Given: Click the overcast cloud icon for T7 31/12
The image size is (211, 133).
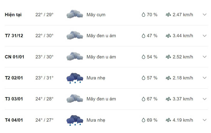Looking at the screenshot, I should click(75, 35).
